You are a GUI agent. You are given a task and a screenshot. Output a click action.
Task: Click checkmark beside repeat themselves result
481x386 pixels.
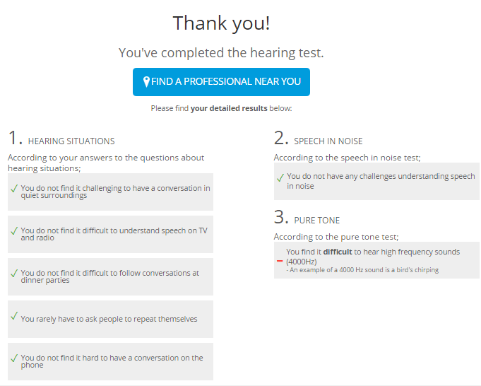(x=14, y=316)
